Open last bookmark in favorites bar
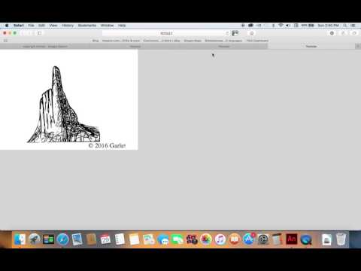 257,41
